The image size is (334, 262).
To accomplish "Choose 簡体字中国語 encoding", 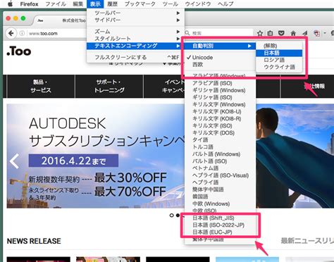I will 220,189.
